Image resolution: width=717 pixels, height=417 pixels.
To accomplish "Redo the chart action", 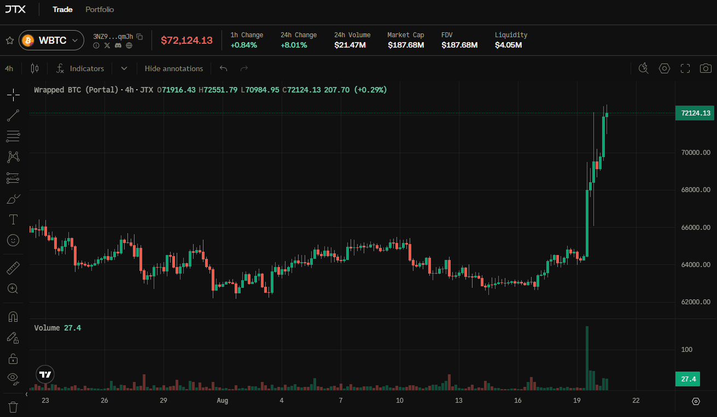I will (x=244, y=68).
